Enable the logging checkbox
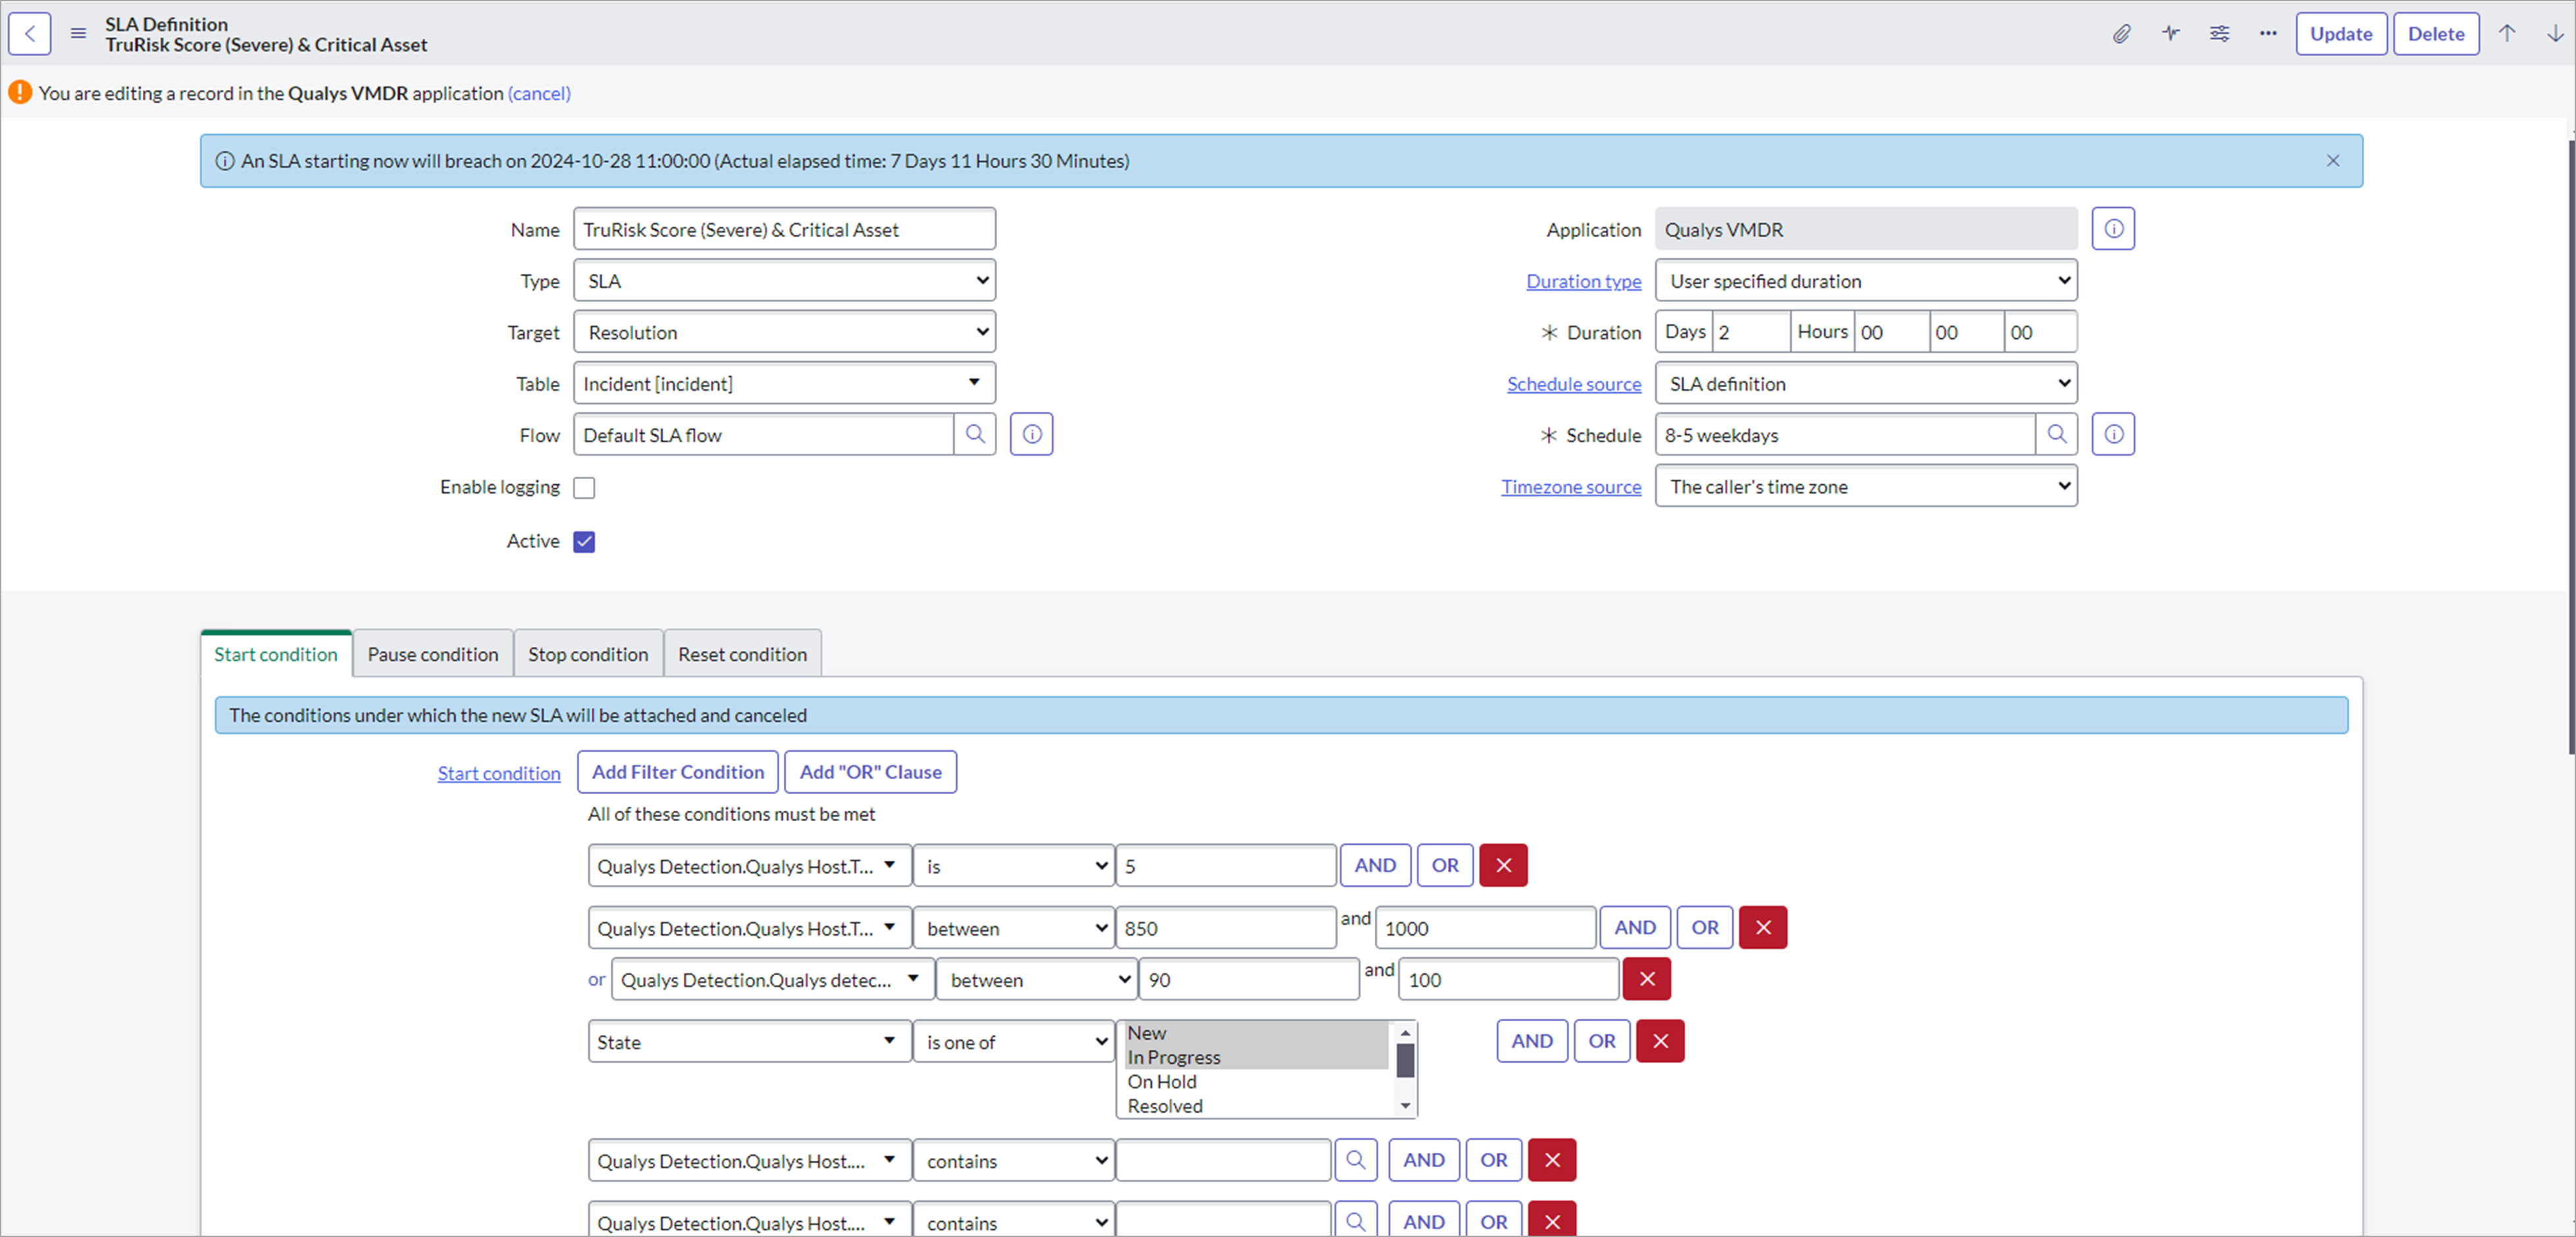This screenshot has width=2576, height=1237. (585, 488)
